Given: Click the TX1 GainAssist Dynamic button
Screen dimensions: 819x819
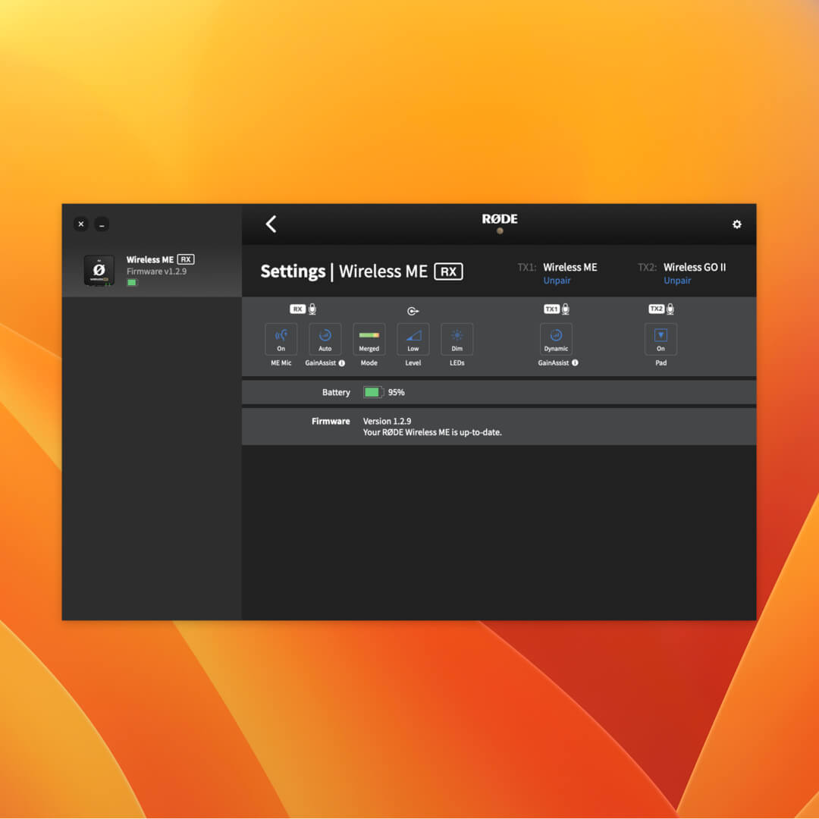Looking at the screenshot, I should click(556, 339).
